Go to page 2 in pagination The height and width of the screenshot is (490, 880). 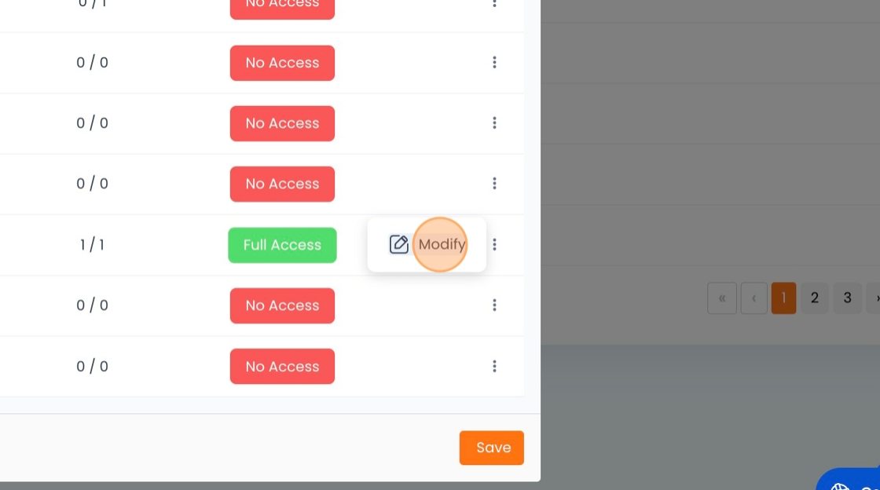pos(814,298)
